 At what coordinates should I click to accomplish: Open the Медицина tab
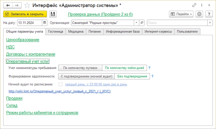(76, 32)
